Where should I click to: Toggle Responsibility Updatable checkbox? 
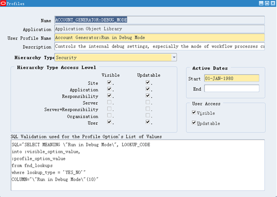pyautogui.click(x=147, y=96)
